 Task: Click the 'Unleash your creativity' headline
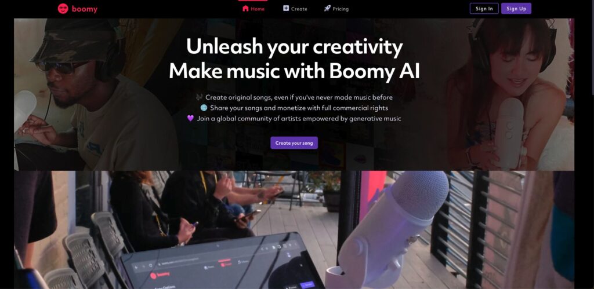294,47
